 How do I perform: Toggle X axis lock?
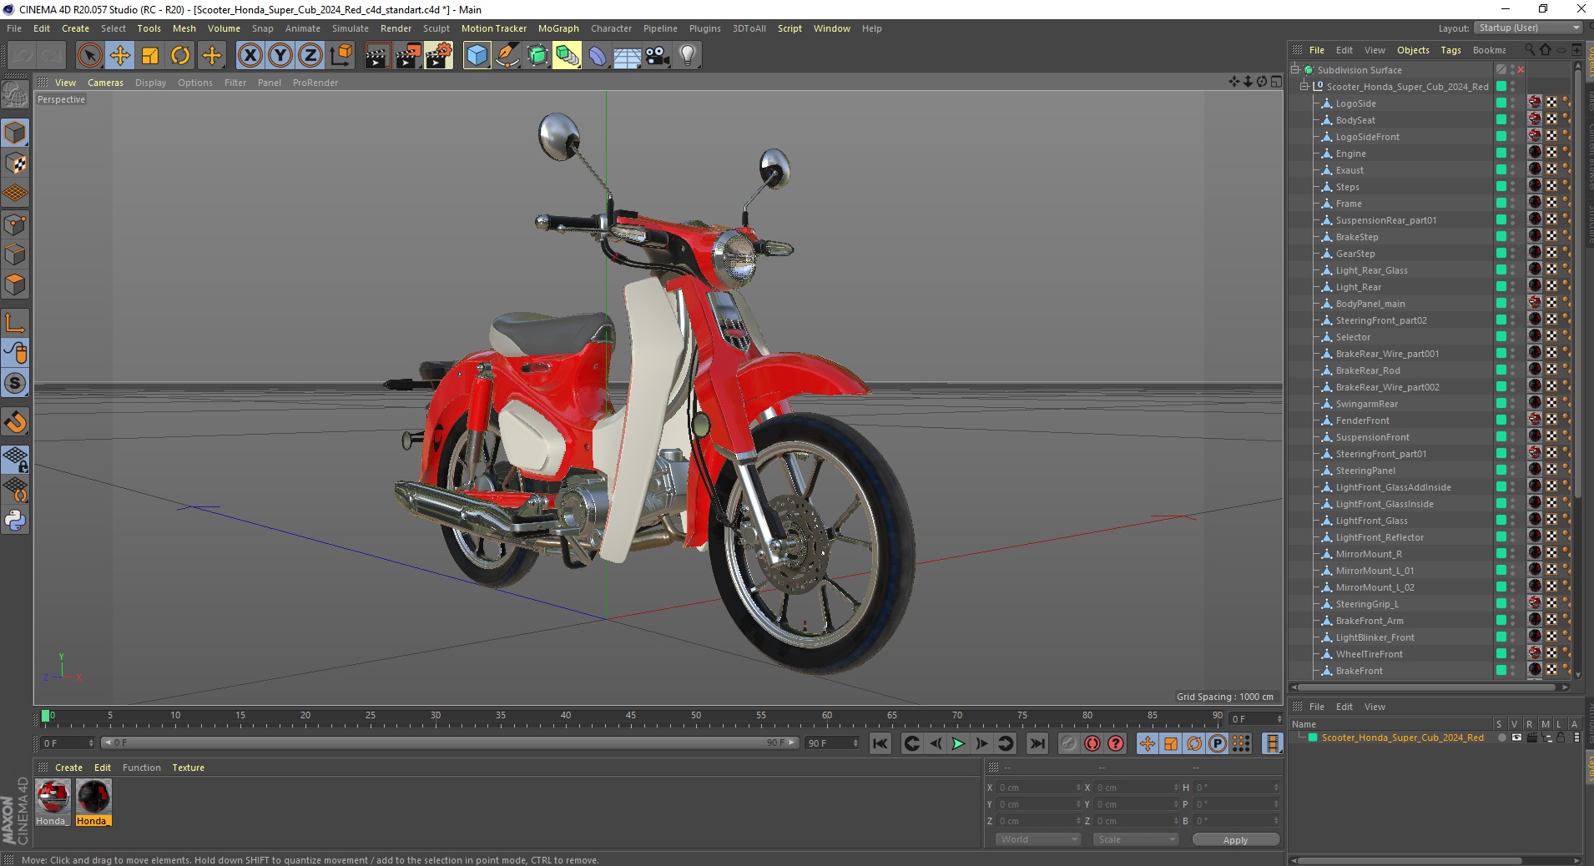[250, 56]
